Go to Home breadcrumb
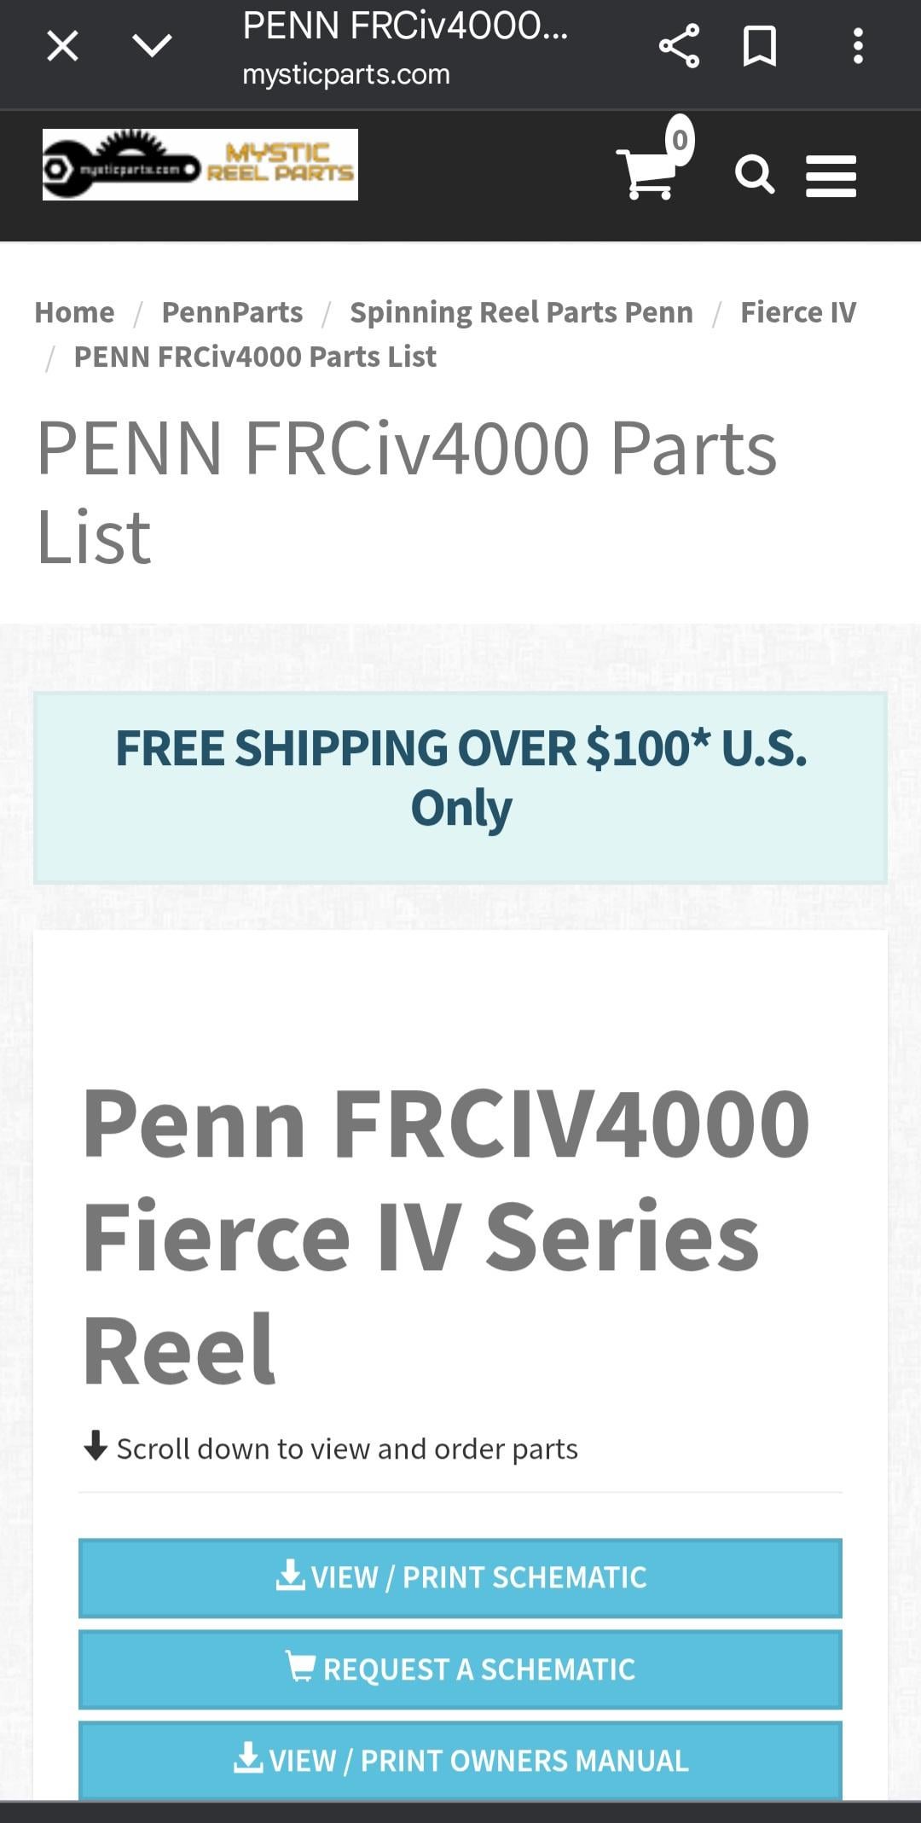Viewport: 921px width, 1823px height. pyautogui.click(x=74, y=312)
